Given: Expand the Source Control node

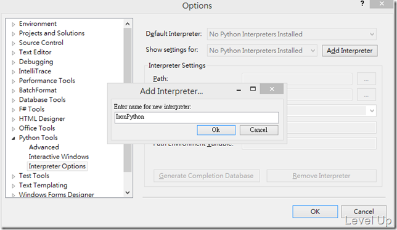Looking at the screenshot, I should pos(14,44).
